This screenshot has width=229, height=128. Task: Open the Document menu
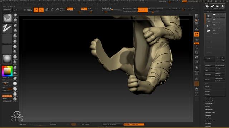point(19,4)
